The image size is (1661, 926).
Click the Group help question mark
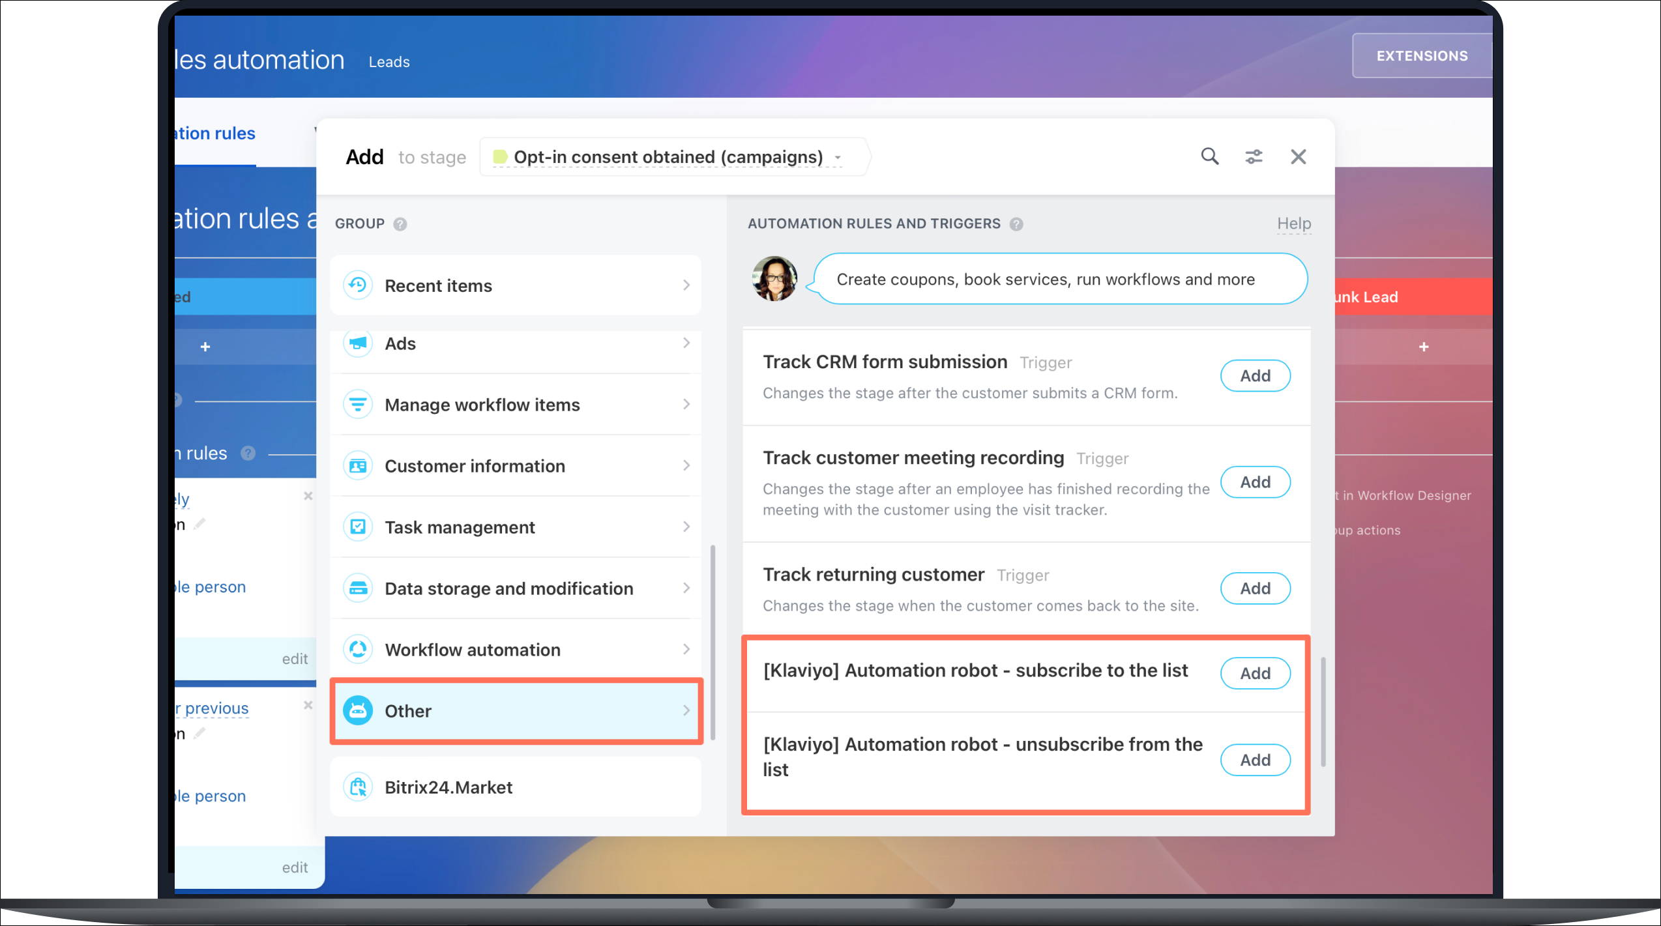[400, 224]
